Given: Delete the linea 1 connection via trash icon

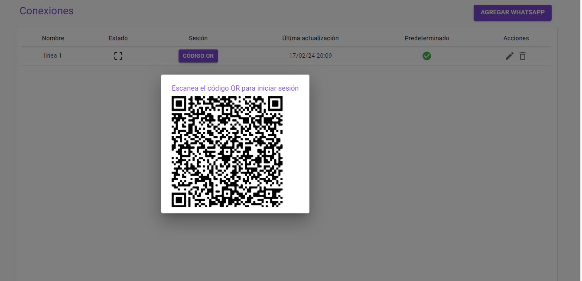Looking at the screenshot, I should pyautogui.click(x=523, y=56).
